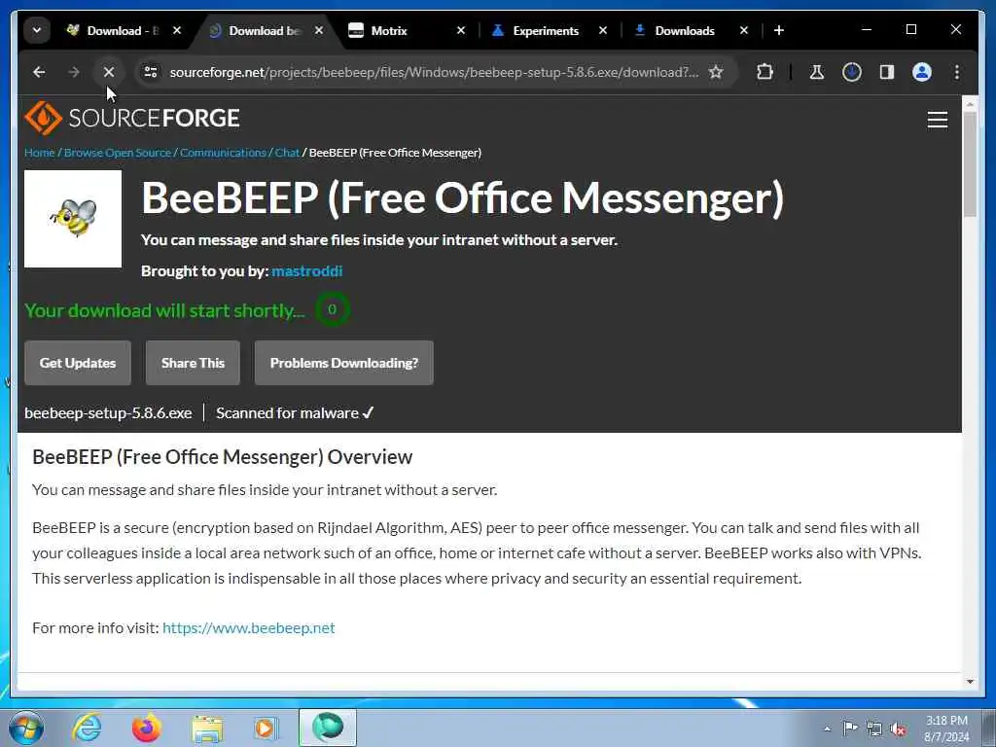The image size is (996, 747).
Task: Open Windows Media Player in taskbar
Action: (x=267, y=728)
